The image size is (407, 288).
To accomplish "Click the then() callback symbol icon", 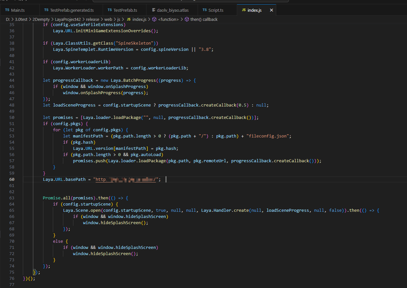I will (x=187, y=20).
